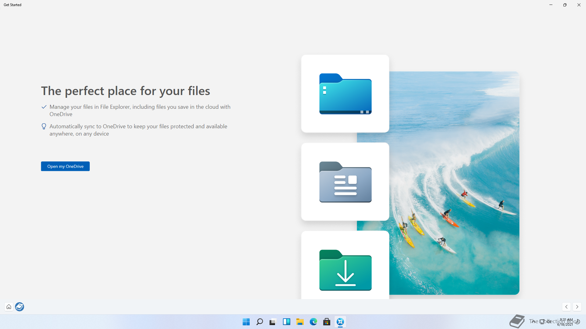Click the blue book icon beside Home
The height and width of the screenshot is (329, 586).
click(20, 307)
